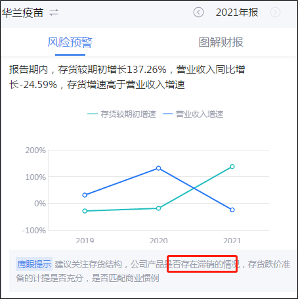Screen dimensions: 298x299
Task: Go to next report period arrow
Action: pos(275,12)
